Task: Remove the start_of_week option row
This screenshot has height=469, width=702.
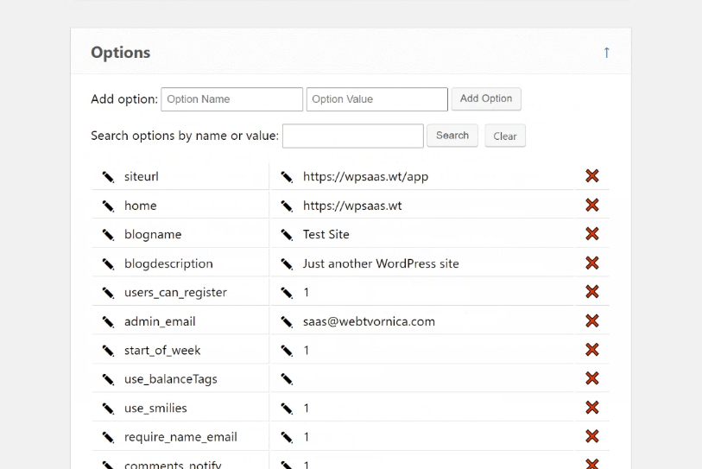Action: click(592, 350)
